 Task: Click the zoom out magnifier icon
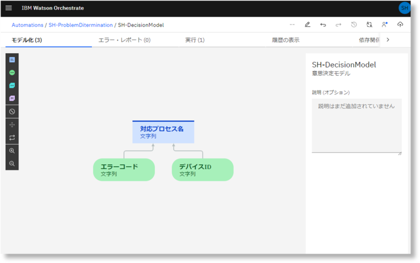pos(12,164)
